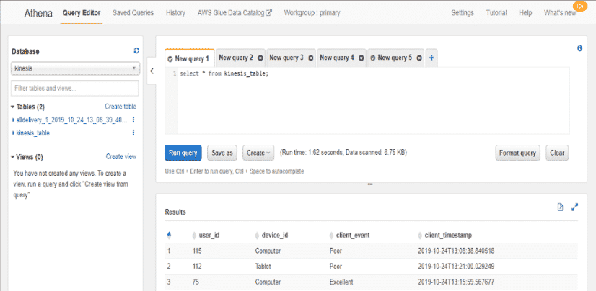Open Saved Queries page
Screen dimensions: 596x291
[x=133, y=13]
